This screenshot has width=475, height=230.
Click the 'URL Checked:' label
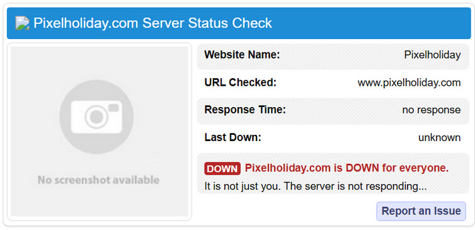click(x=241, y=83)
